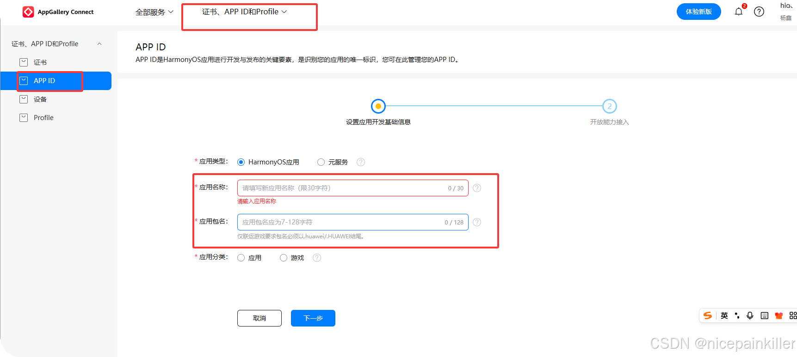Viewport: 797px width, 357px height.
Task: Click step 2 开放能力接入 indicator
Action: [x=610, y=106]
